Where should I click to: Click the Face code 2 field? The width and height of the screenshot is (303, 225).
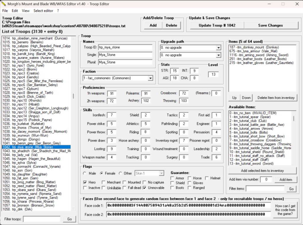tap(188, 214)
